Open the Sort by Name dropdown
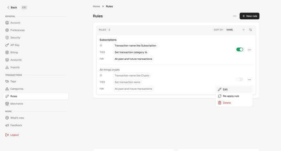The image size is (281, 151). click(x=235, y=30)
